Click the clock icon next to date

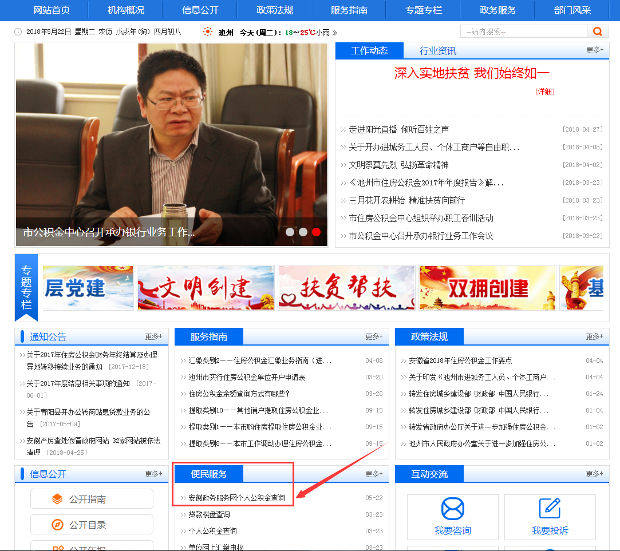[x=18, y=32]
